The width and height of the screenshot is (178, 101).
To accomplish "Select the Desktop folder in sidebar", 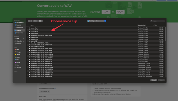I will tap(19, 30).
